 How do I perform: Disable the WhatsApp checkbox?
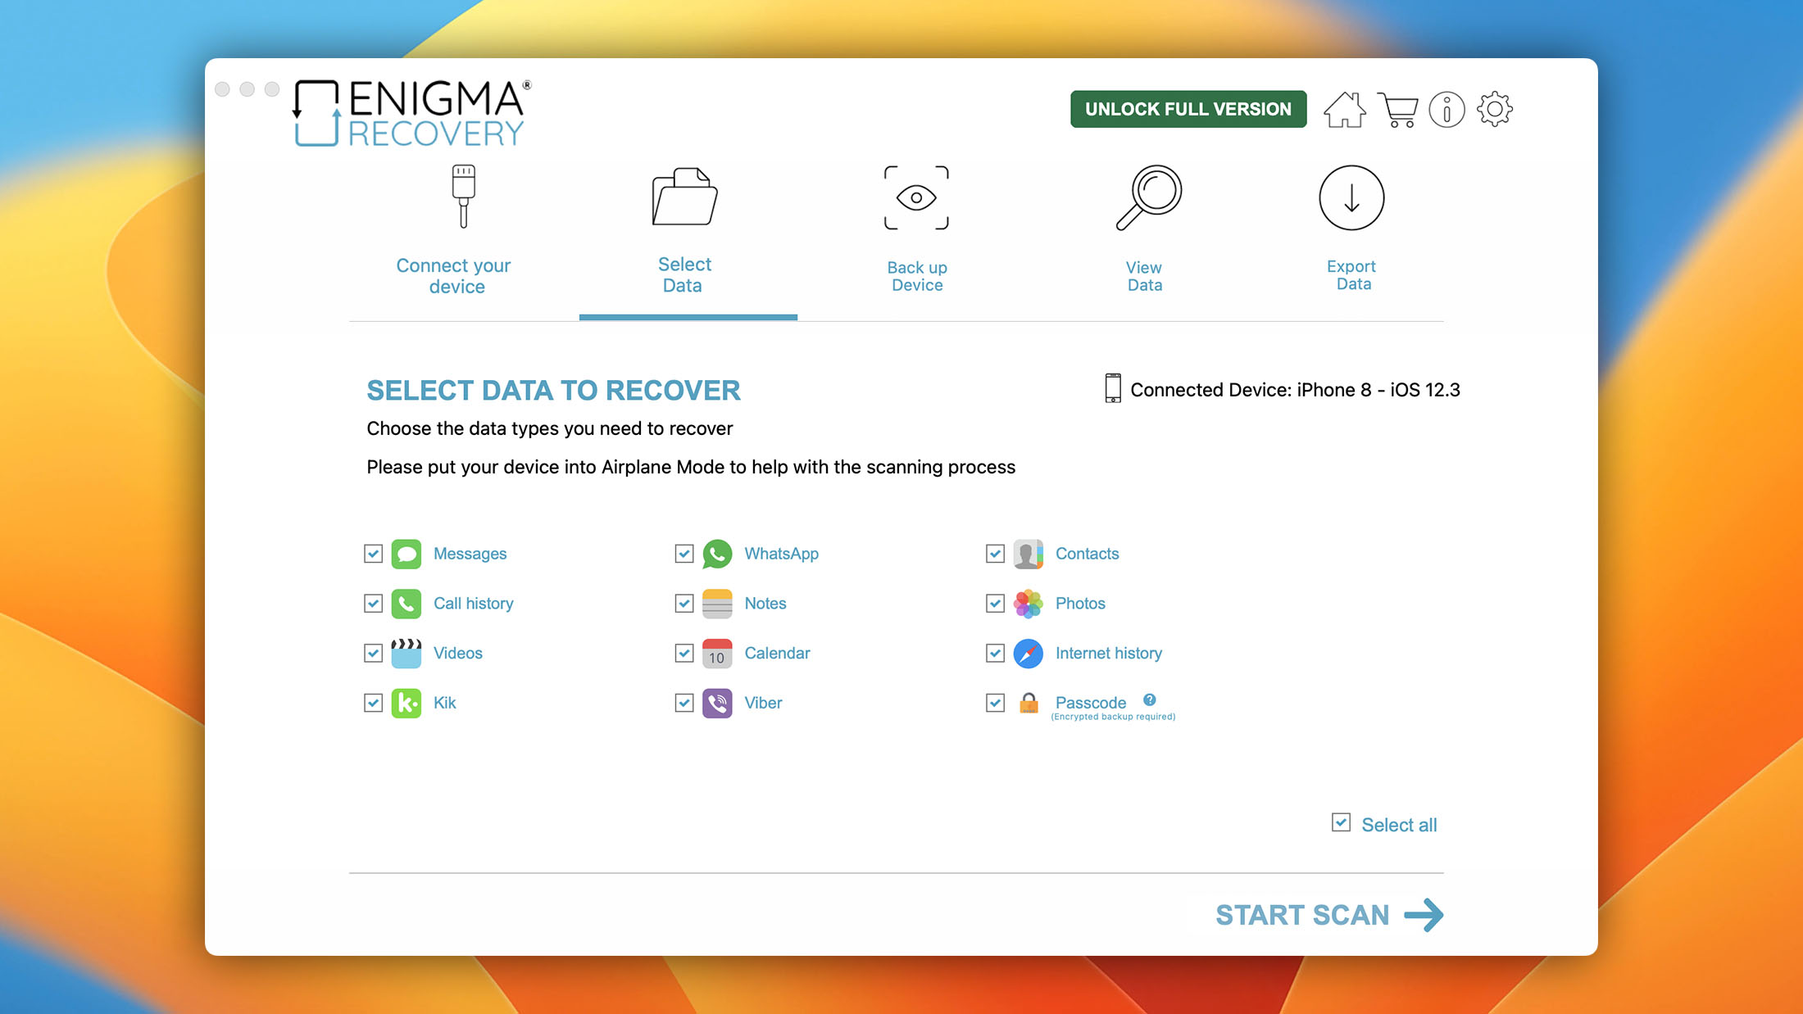click(x=684, y=554)
